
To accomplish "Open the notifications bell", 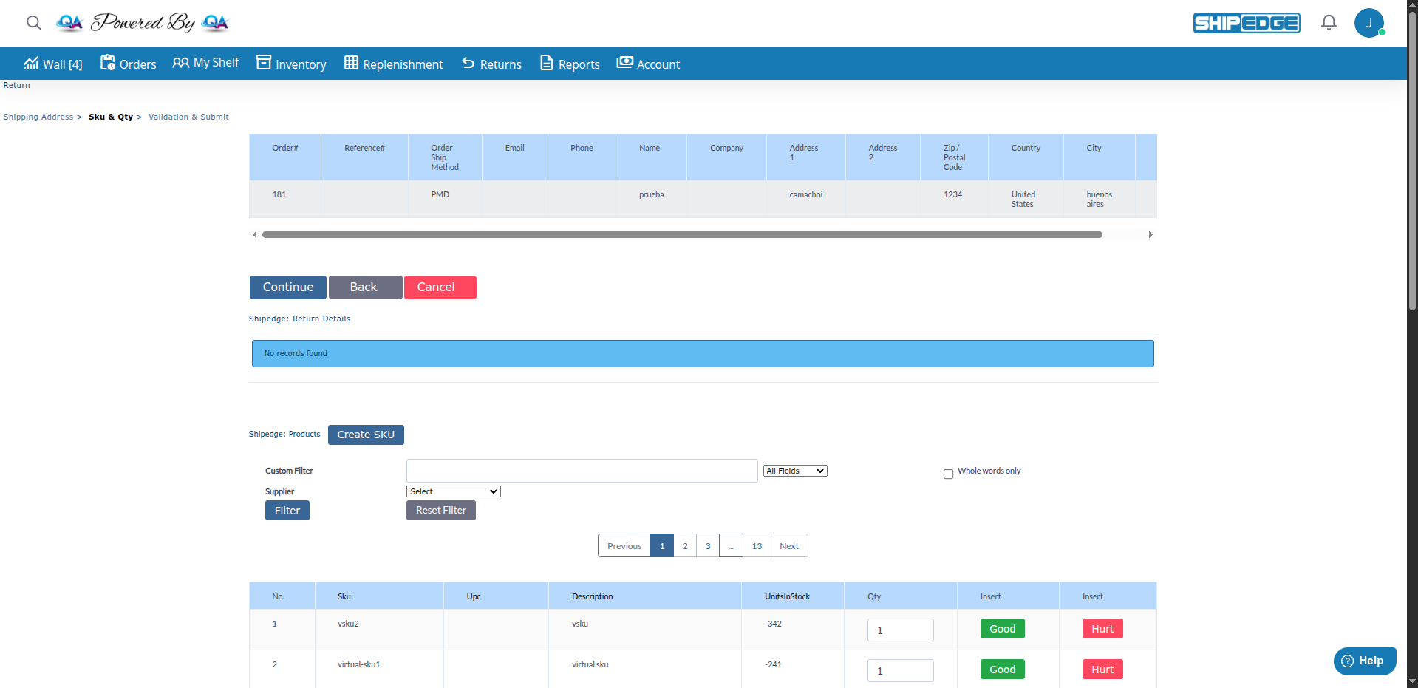I will click(1329, 23).
